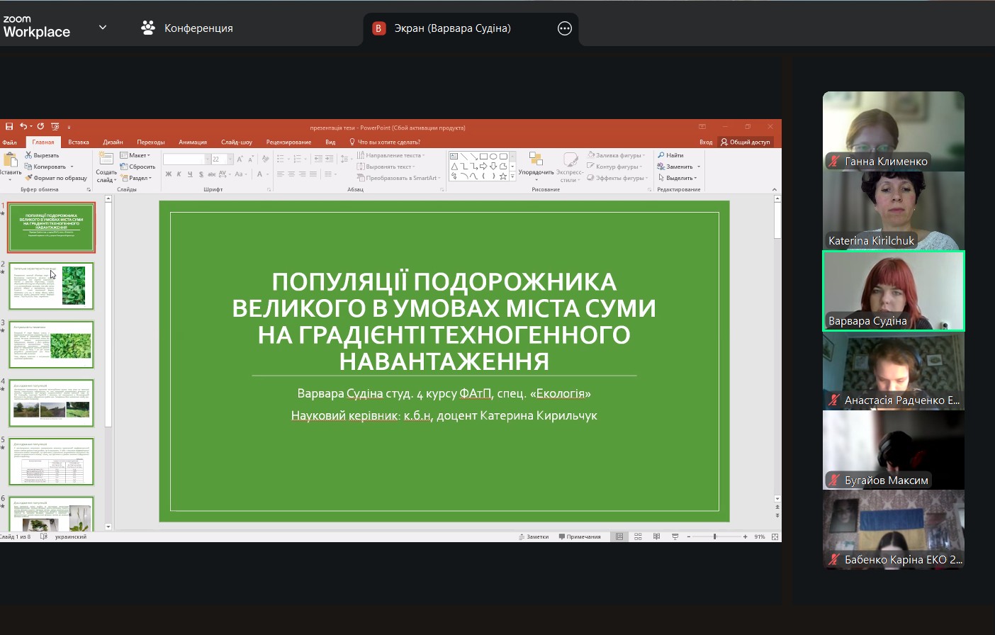Click Fit slide to window icon
Viewport: 995px width, 635px height.
tap(775, 536)
